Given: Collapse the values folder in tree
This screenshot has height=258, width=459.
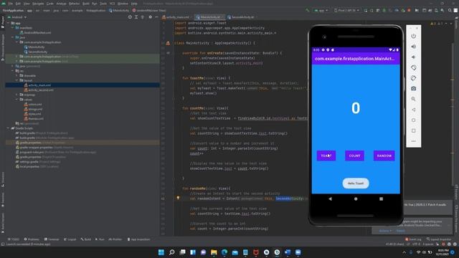Looking at the screenshot, I should (17, 100).
